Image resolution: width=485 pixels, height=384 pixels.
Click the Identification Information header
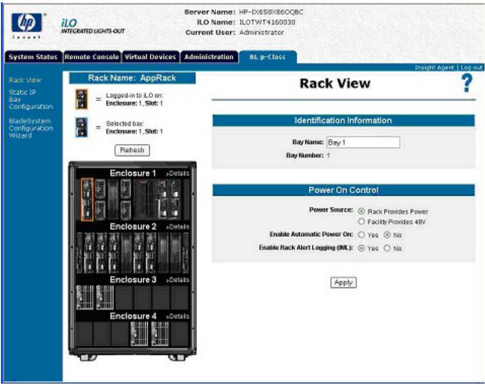(x=343, y=121)
